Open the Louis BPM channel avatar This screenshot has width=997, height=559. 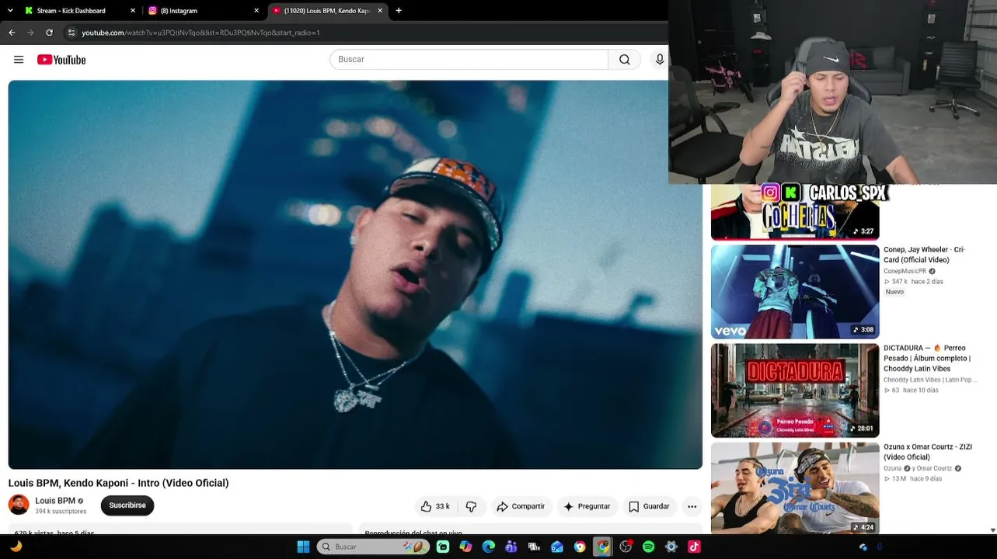point(19,505)
